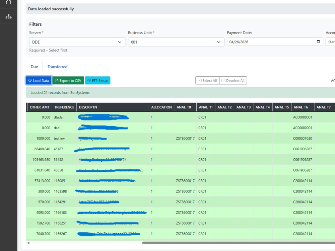The image size is (335, 251).
Task: Click the Payment Date input field
Action: tap(275, 42)
